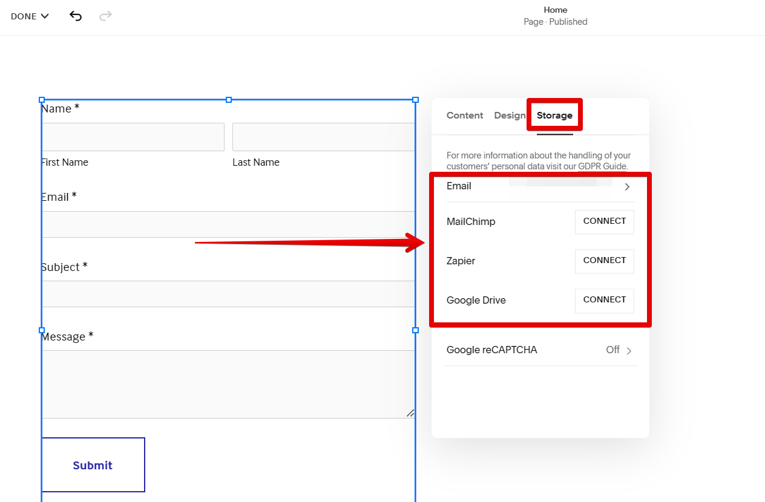Click the First Name input field

coord(133,137)
